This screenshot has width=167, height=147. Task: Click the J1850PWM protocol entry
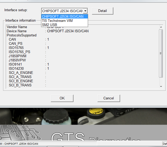coord(17,56)
